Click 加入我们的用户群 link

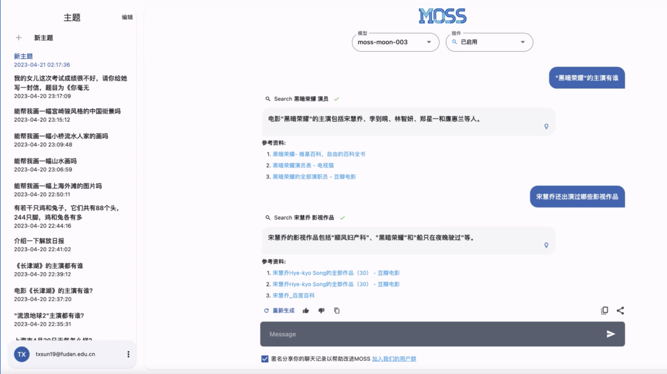click(x=394, y=359)
